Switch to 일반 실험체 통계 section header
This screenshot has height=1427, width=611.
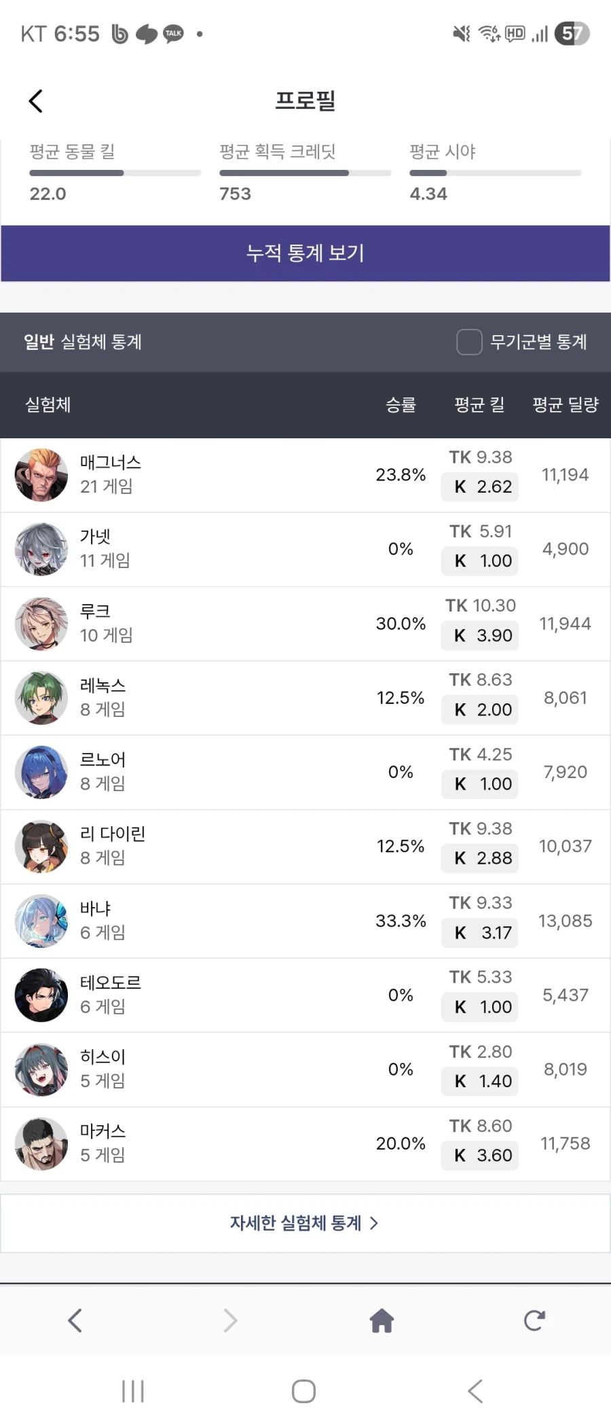(81, 342)
